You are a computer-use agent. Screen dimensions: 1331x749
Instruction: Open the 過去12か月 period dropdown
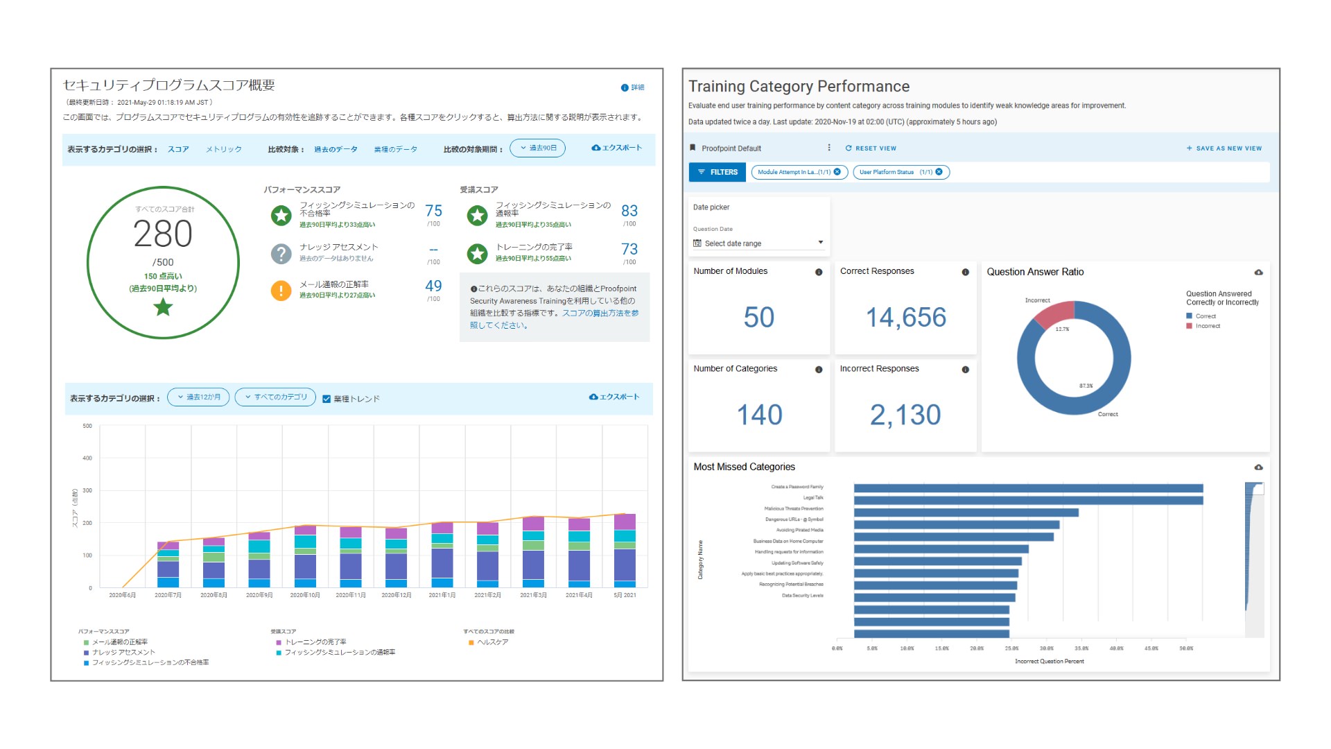pyautogui.click(x=198, y=397)
